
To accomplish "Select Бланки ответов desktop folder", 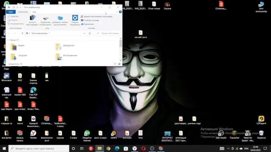I will coord(33,79).
